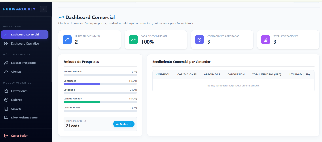
Task: Click the Contactado 1 (50%) value
Action: pos(133,81)
